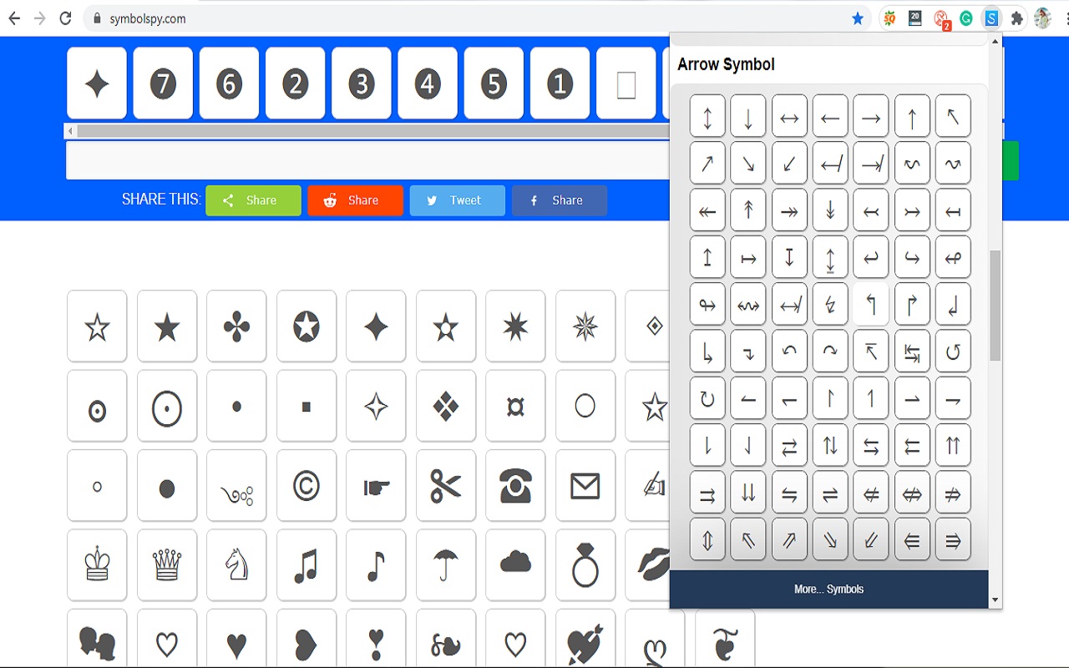Select the left-right arrow in popup
This screenshot has width=1069, height=668.
point(789,116)
